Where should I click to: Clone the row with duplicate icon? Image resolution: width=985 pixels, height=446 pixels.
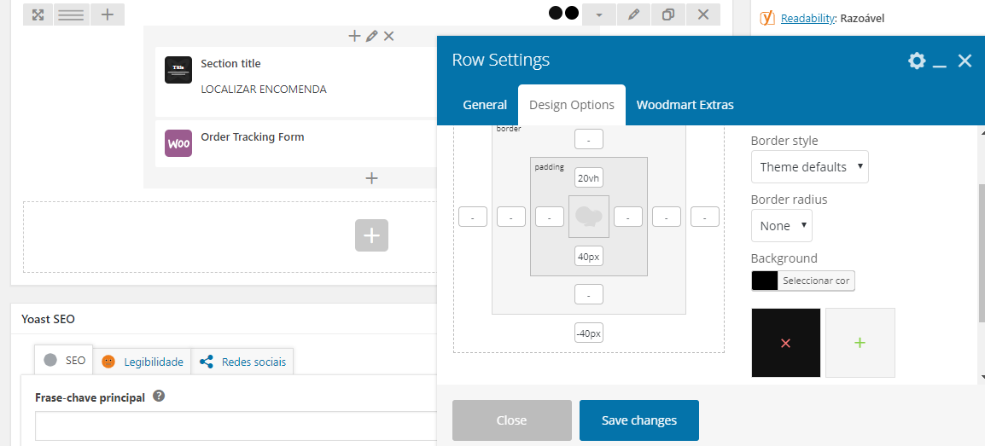coord(668,14)
